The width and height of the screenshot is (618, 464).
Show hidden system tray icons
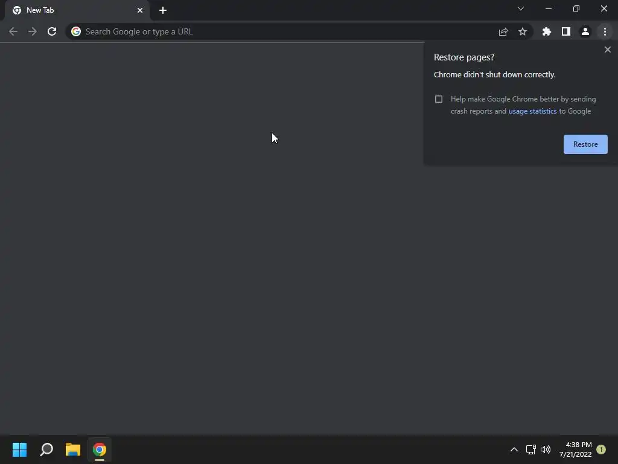514,449
